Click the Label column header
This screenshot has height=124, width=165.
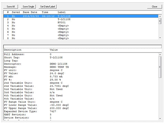pos(62,12)
